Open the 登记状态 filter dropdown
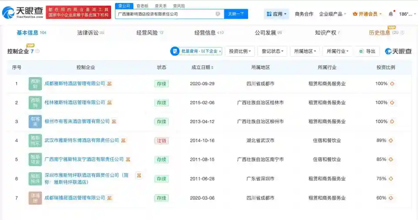 point(273,51)
